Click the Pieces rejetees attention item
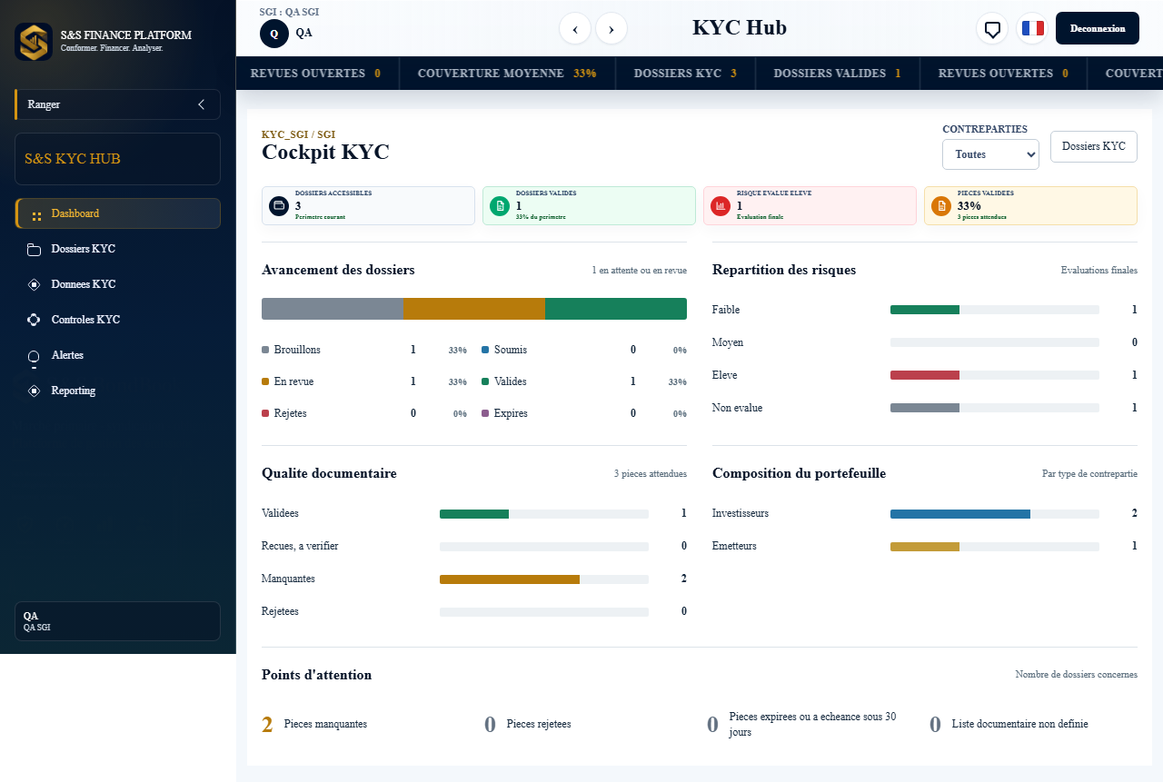The width and height of the screenshot is (1163, 782). 528,725
